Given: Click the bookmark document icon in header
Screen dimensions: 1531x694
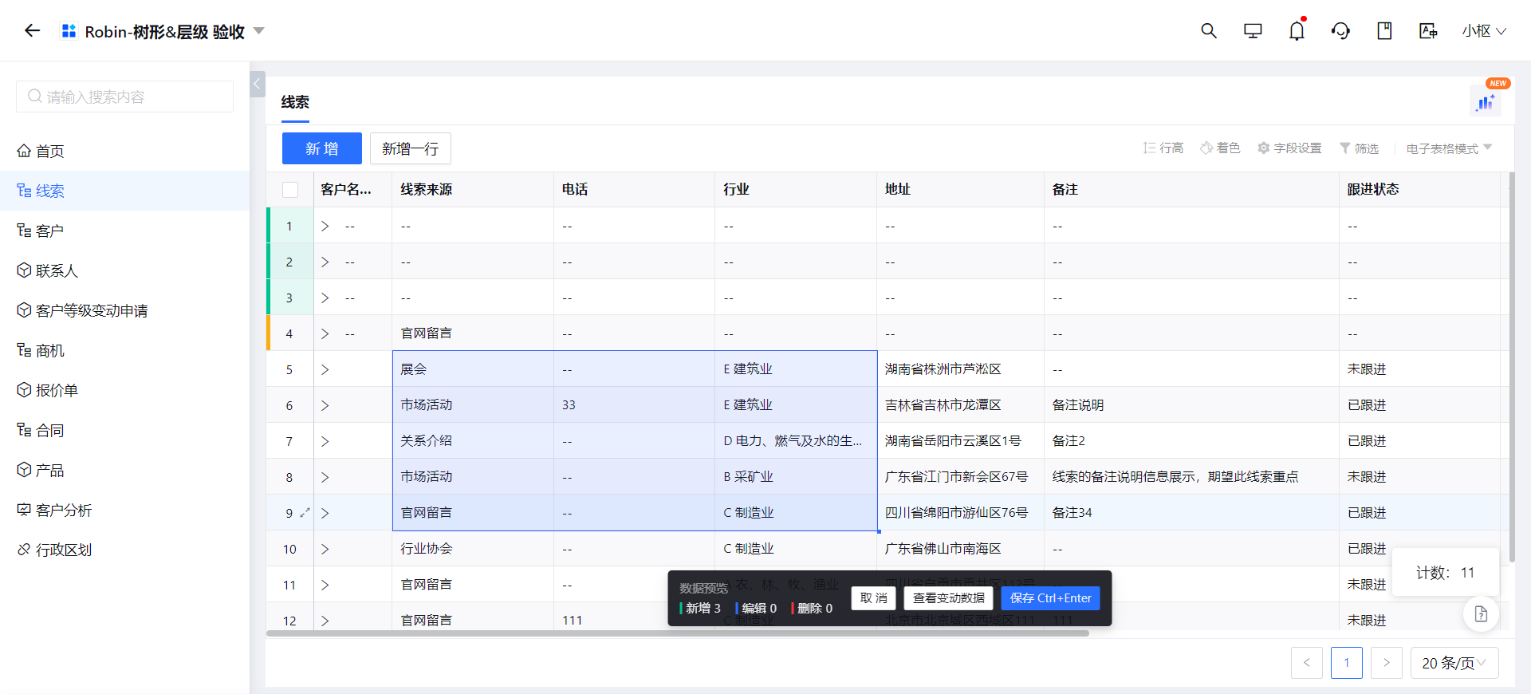Looking at the screenshot, I should 1384,30.
